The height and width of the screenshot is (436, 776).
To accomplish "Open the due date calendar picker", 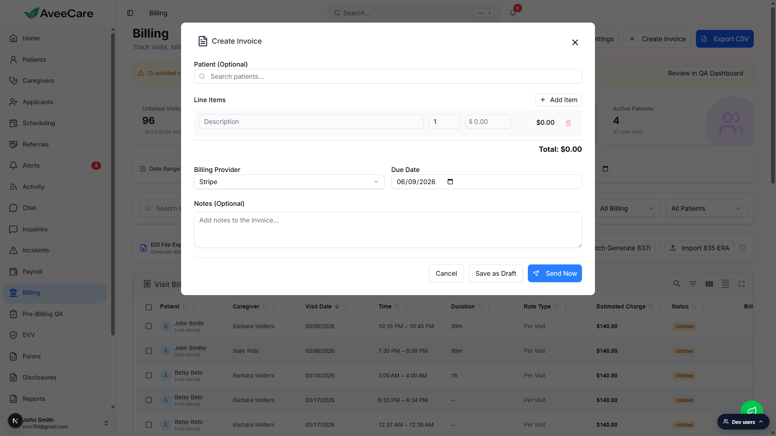I will [450, 182].
